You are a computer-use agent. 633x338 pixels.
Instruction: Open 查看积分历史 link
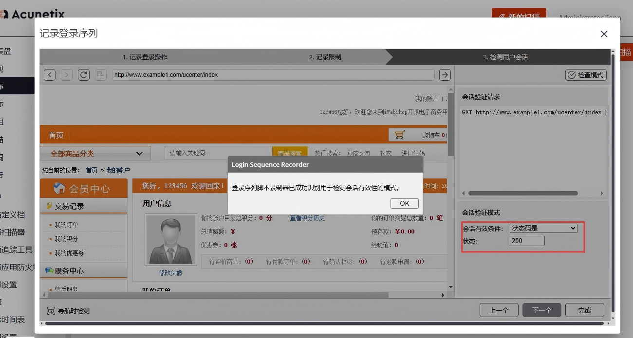307,218
